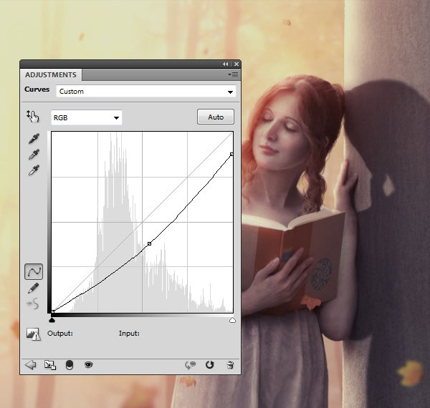430x408 pixels.
Task: Select the on-image targeted adjustment hand tool
Action: (33, 117)
